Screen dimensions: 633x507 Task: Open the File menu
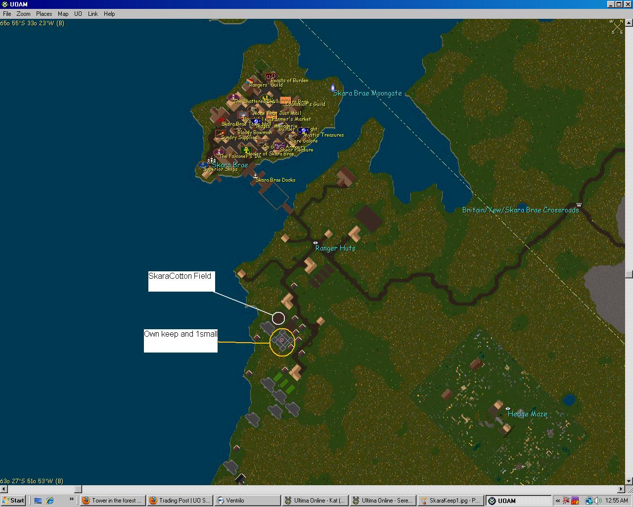coord(7,14)
